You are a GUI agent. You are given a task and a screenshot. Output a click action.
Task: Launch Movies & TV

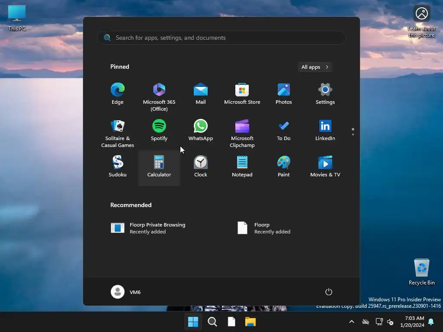click(325, 166)
